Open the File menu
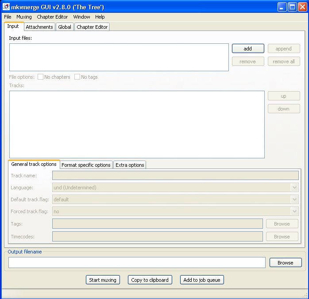This screenshot has height=299, width=309. tap(8, 17)
